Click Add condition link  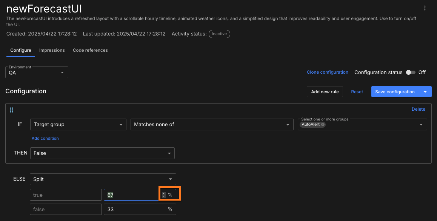tap(45, 138)
